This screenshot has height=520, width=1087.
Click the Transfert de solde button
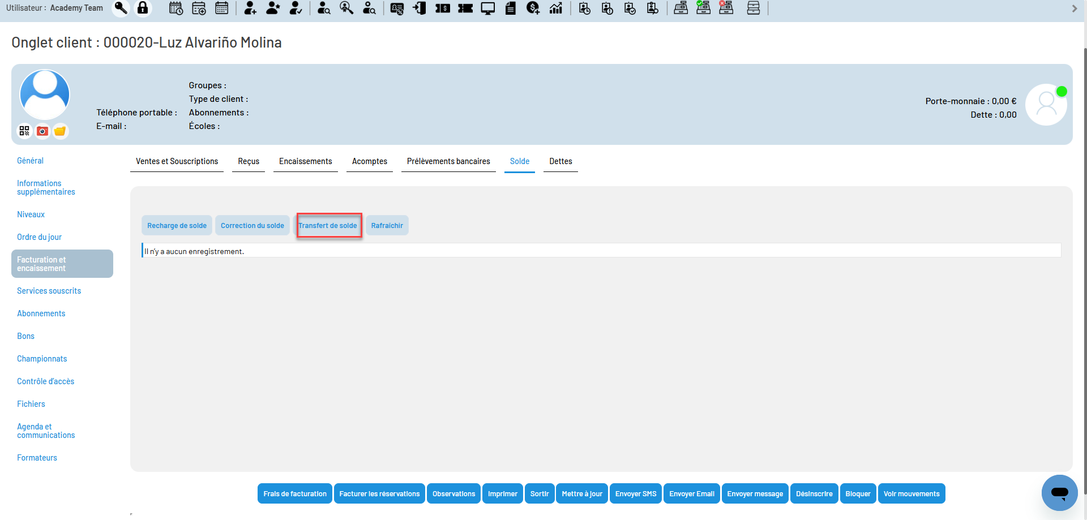point(328,225)
